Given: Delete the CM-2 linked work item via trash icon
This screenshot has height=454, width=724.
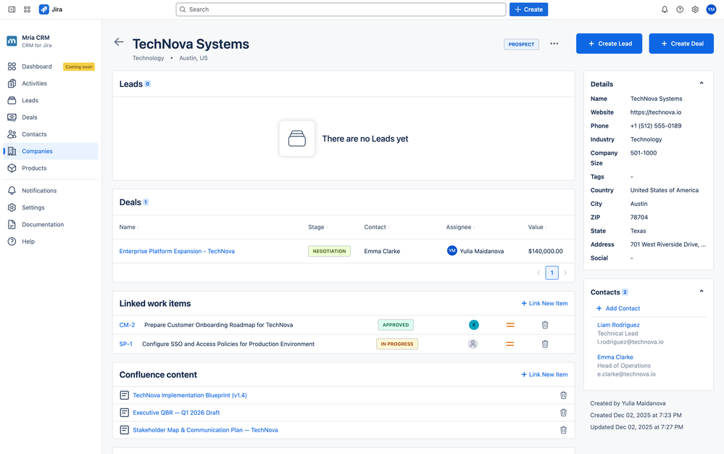Looking at the screenshot, I should coord(545,324).
